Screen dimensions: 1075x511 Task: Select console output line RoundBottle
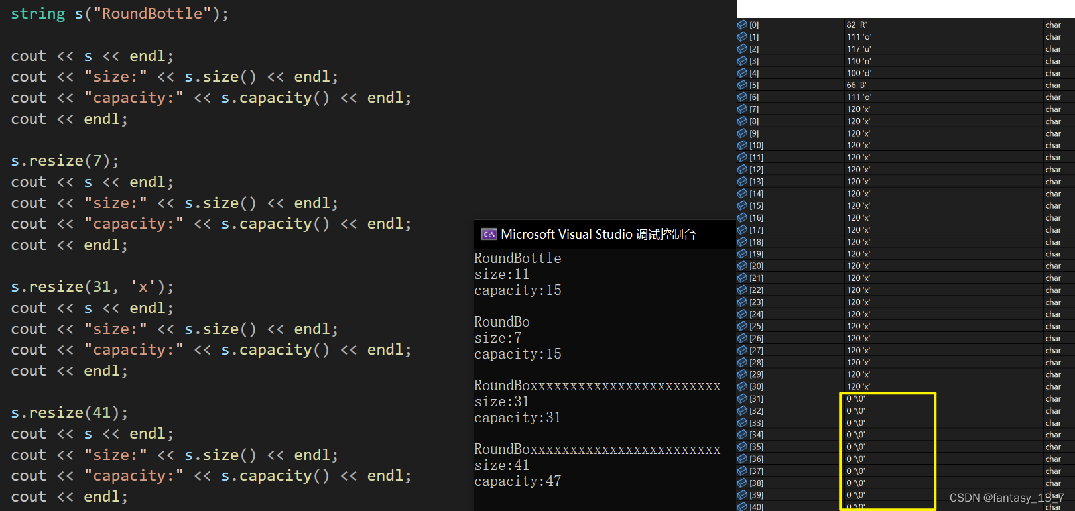(517, 258)
